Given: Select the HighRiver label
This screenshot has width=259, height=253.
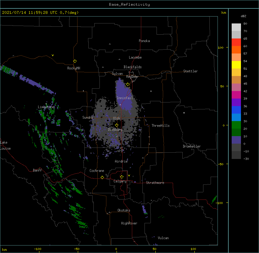Looking at the screenshot, I should point(129,223).
